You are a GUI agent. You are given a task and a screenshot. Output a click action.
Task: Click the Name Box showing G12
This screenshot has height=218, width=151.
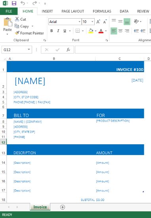(x=14, y=50)
